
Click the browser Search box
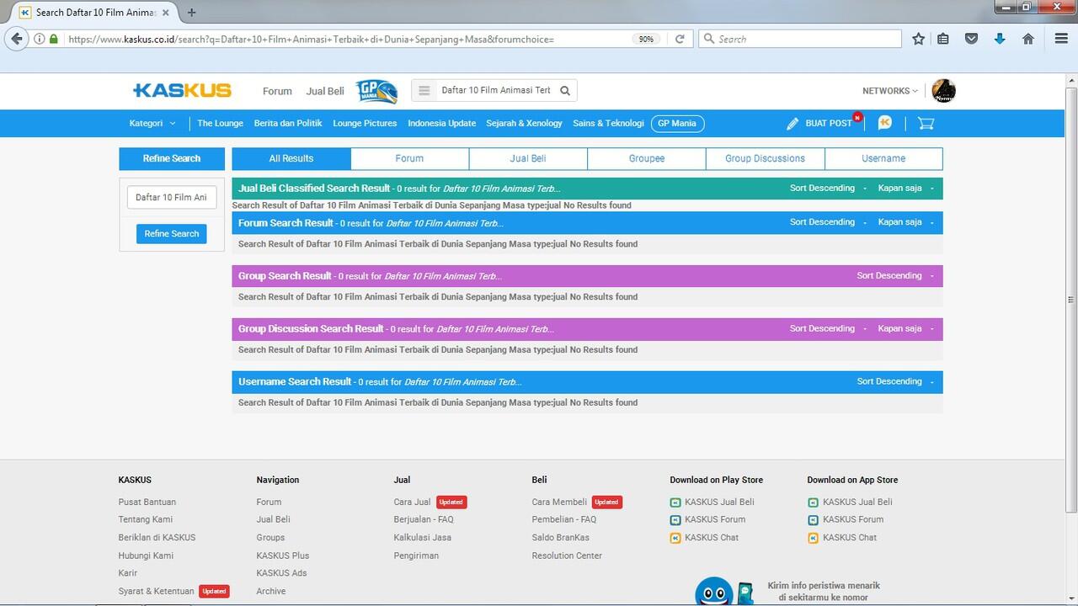tap(800, 39)
